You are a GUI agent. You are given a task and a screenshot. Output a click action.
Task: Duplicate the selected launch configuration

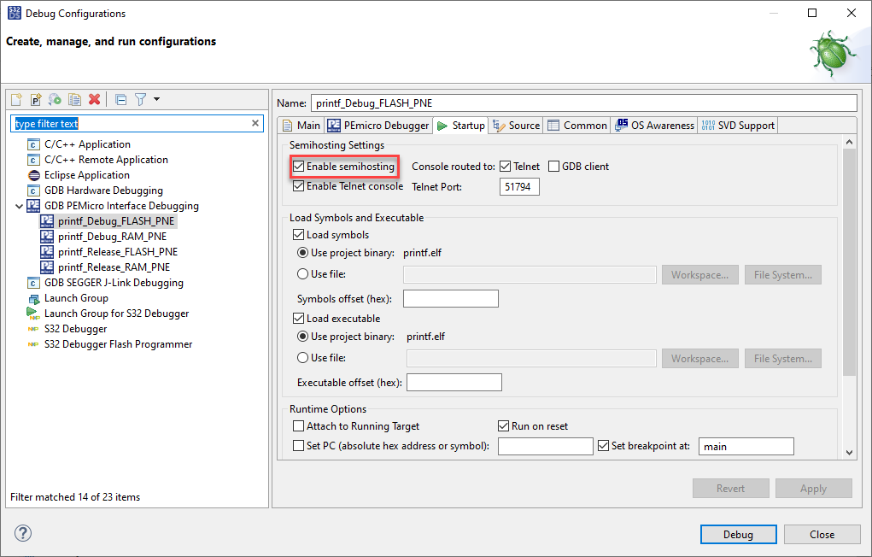[73, 99]
